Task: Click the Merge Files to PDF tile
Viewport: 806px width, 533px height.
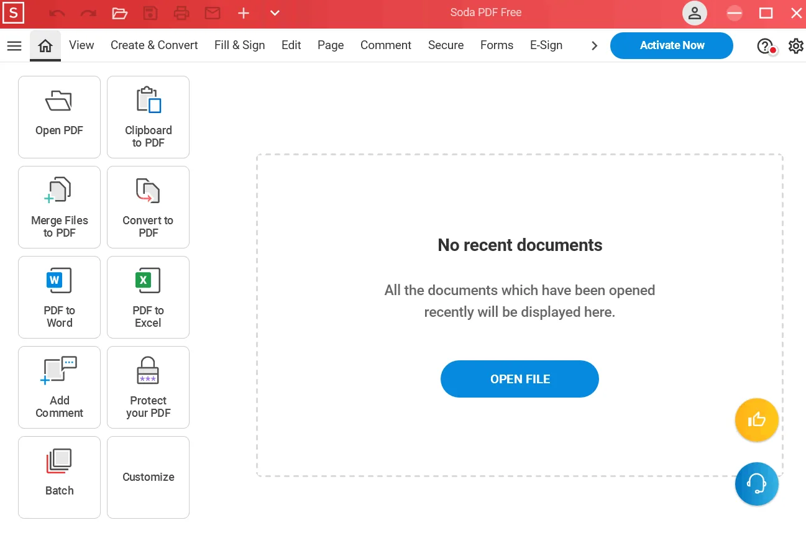Action: (59, 207)
